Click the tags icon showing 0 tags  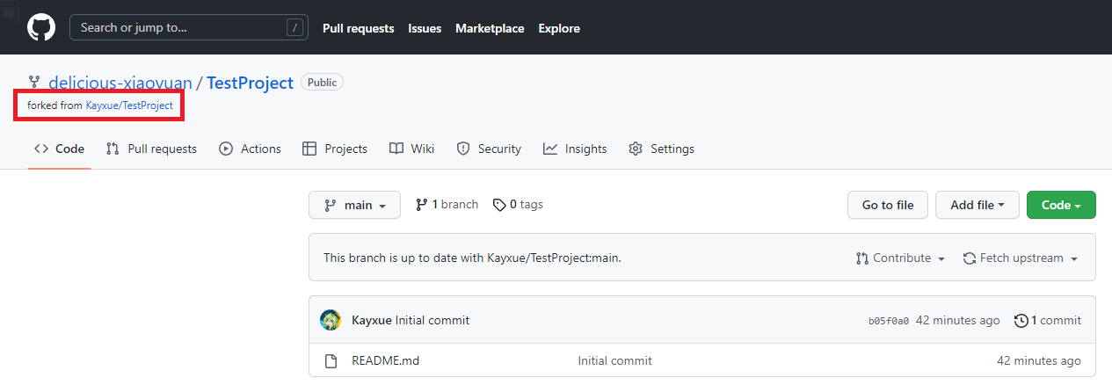[x=499, y=205]
